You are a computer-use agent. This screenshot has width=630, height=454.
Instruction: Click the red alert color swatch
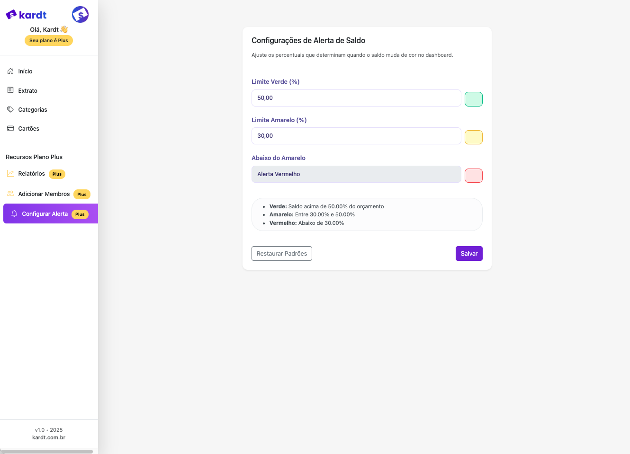tap(473, 176)
